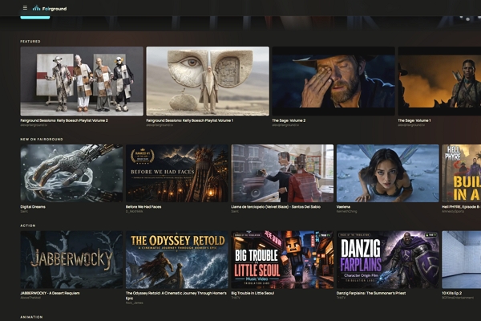481x321 pixels.
Task: Open the 10 Kills Ep.2 thumbnail
Action: 462,259
